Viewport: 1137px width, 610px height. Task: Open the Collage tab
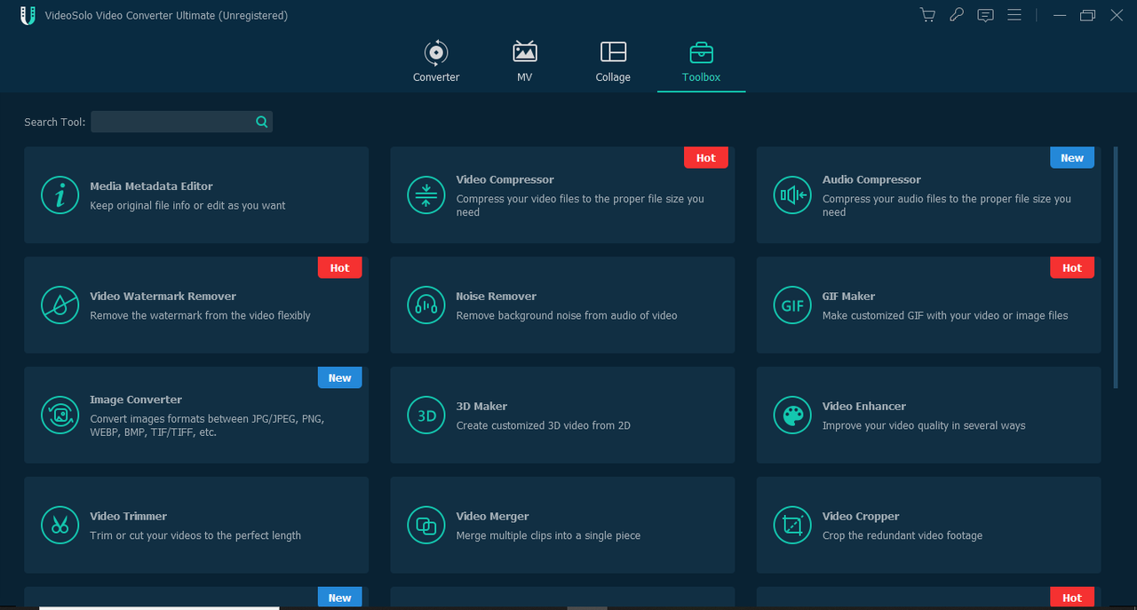pyautogui.click(x=613, y=62)
